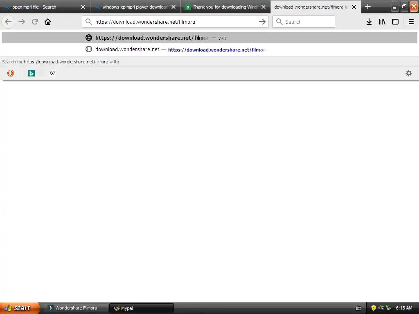
Task: Reload the current page
Action: click(35, 22)
